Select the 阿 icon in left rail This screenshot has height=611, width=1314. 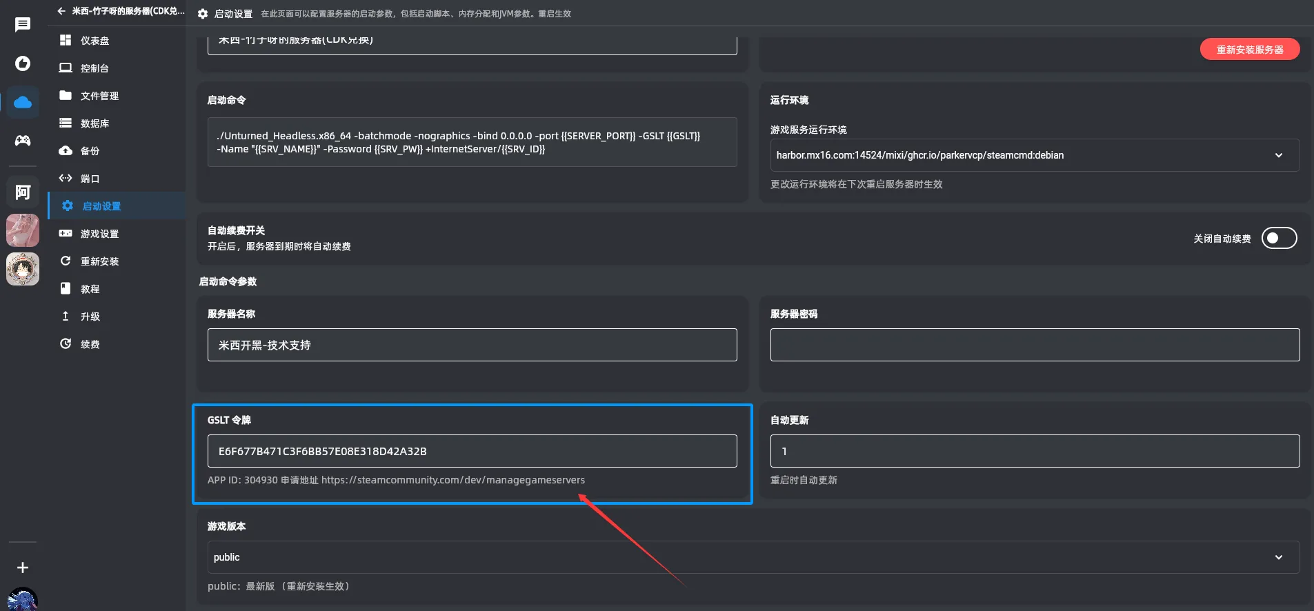(x=23, y=192)
